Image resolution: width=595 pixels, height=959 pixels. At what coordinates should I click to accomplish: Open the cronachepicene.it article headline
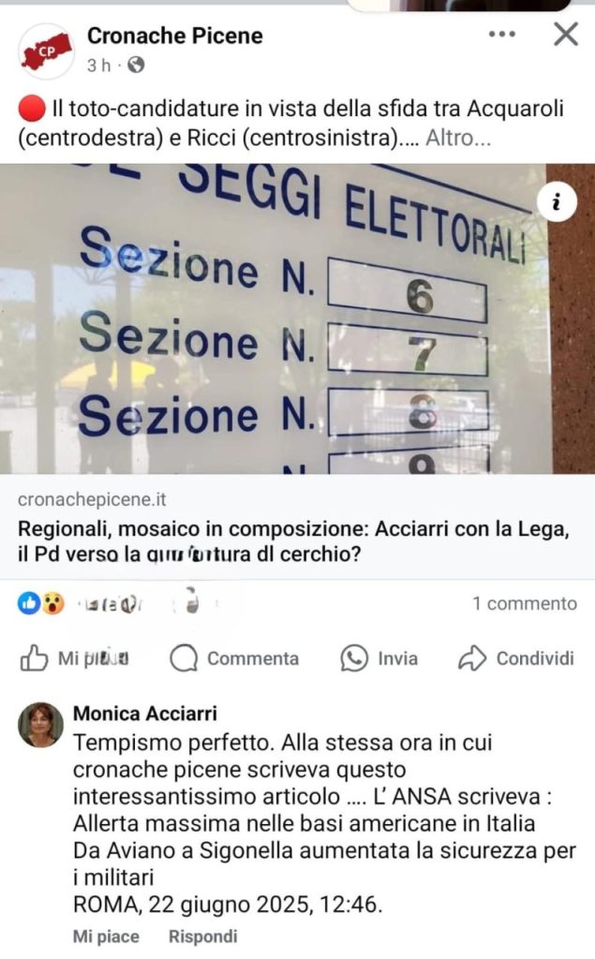(294, 541)
